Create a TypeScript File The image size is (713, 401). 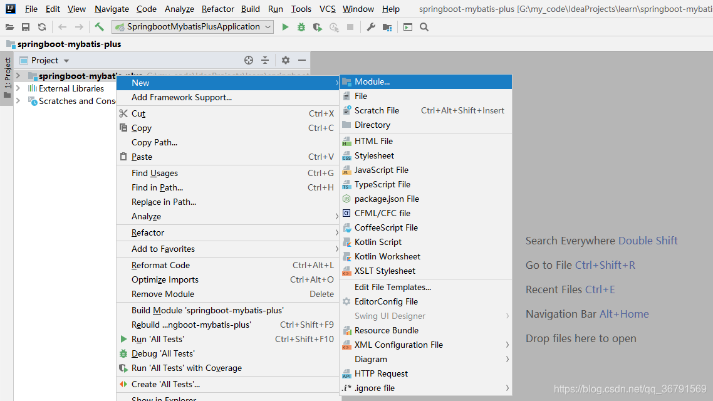[425, 185]
